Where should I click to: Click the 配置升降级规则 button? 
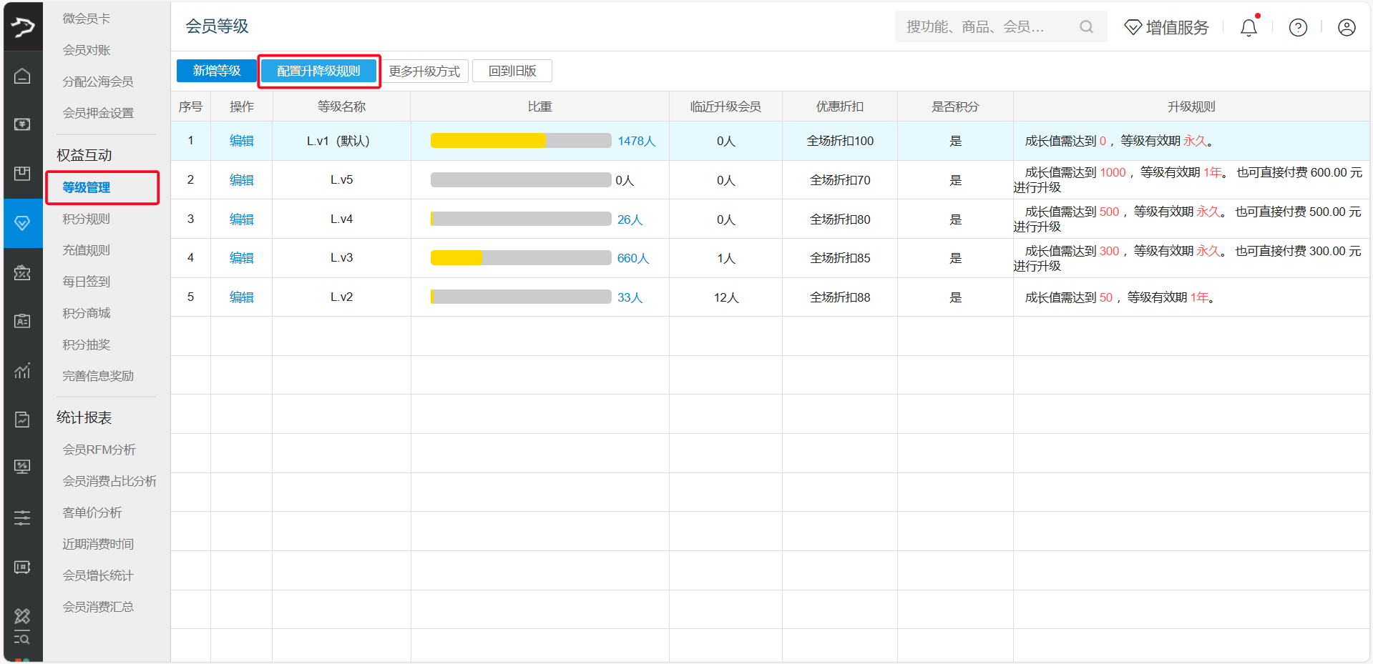[318, 71]
